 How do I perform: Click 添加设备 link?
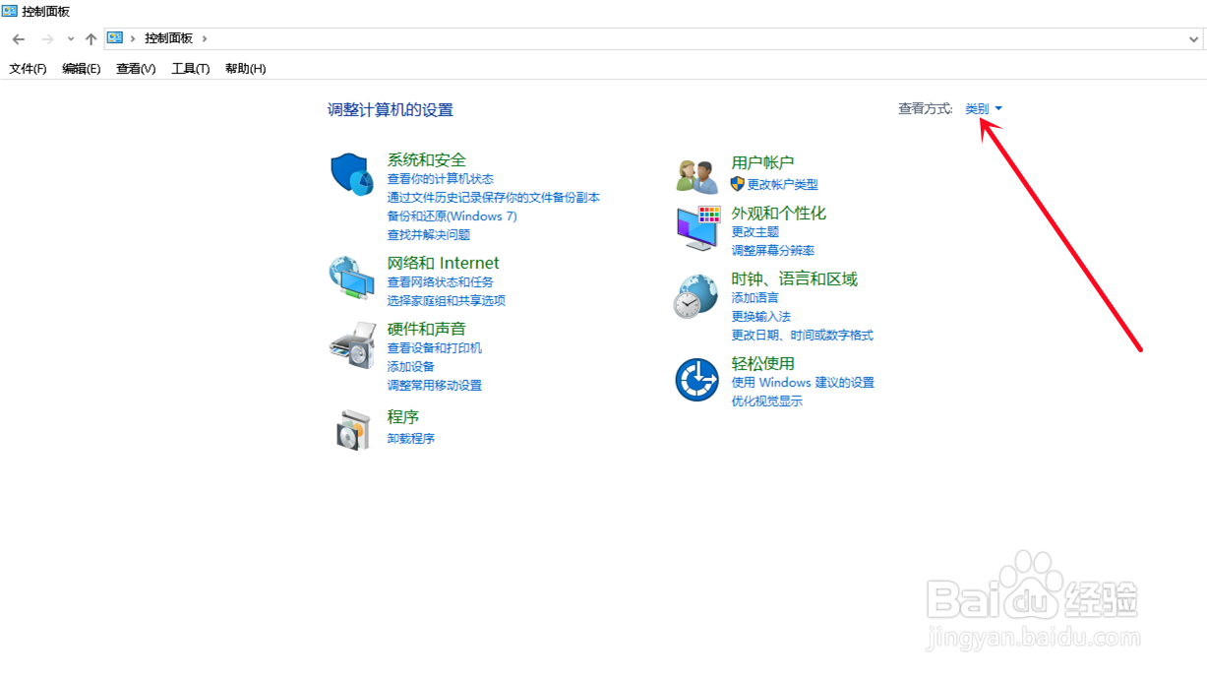[411, 367]
